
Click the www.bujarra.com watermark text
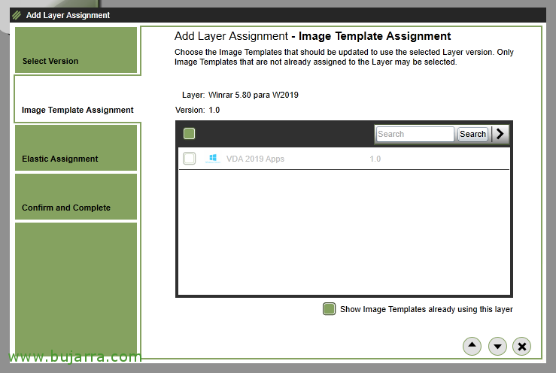(72, 356)
